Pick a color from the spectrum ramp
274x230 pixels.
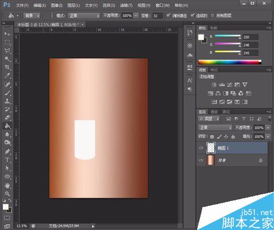230,62
